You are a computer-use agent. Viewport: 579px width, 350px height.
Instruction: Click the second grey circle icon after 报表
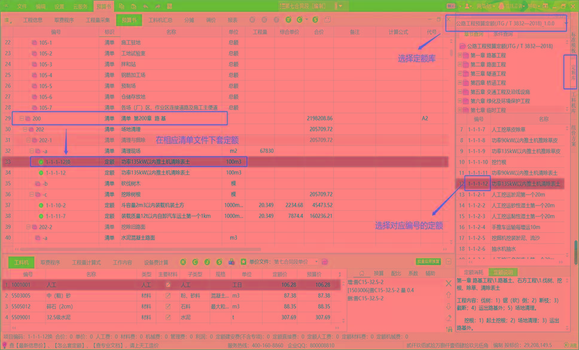tap(264, 20)
